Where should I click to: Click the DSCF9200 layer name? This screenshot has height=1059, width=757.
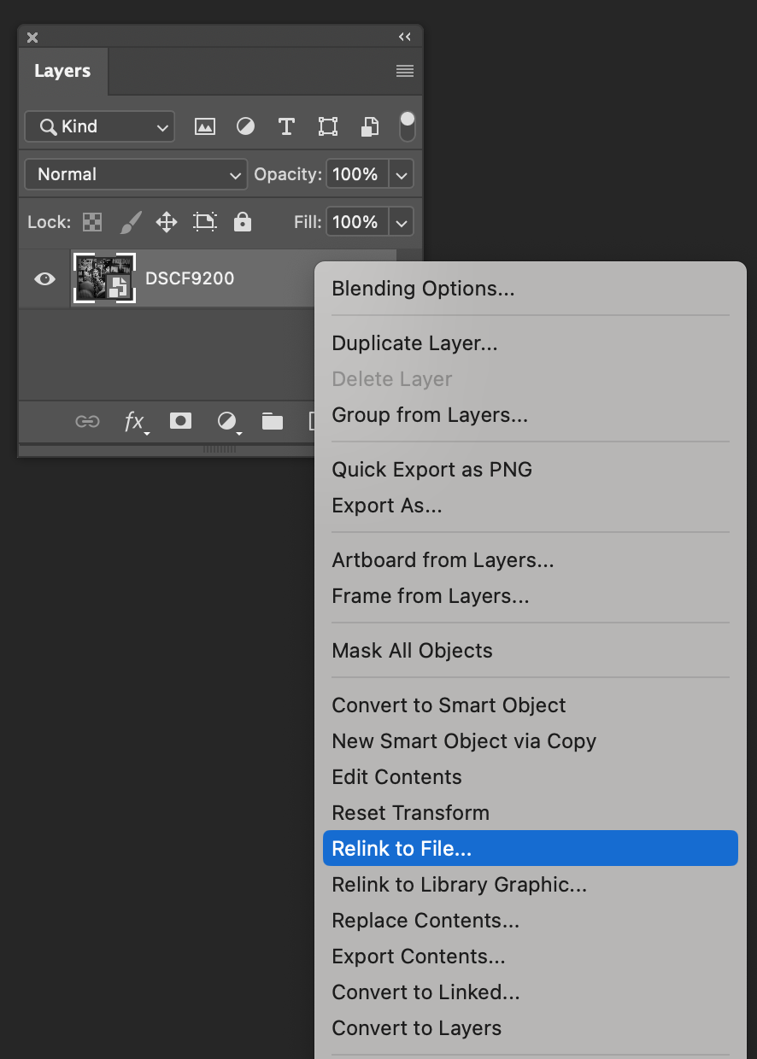click(190, 278)
